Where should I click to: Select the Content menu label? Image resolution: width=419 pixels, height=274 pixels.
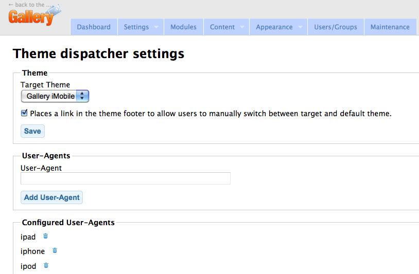pyautogui.click(x=222, y=27)
